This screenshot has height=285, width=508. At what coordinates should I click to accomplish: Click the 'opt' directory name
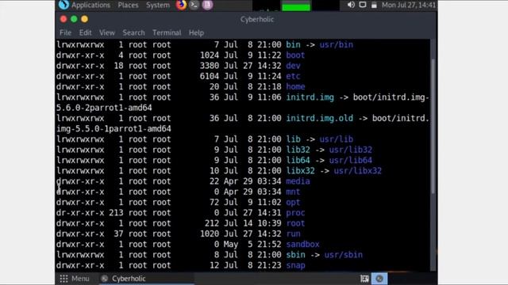293,203
